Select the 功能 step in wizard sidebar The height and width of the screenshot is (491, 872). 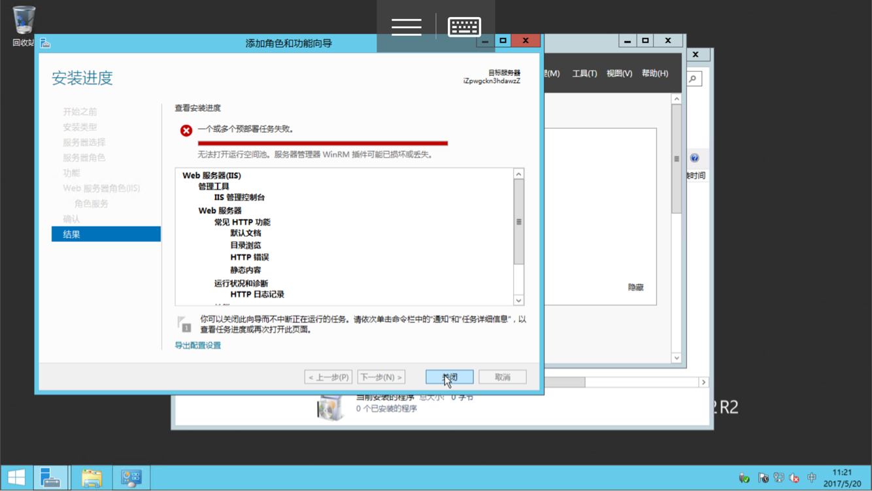tap(71, 173)
